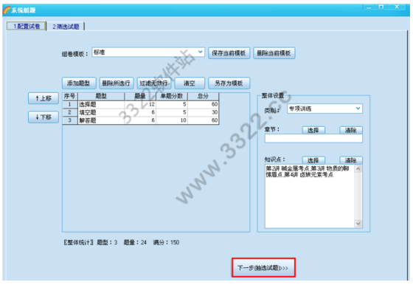
Task: Click the 另存为模板 button
Action: click(229, 83)
